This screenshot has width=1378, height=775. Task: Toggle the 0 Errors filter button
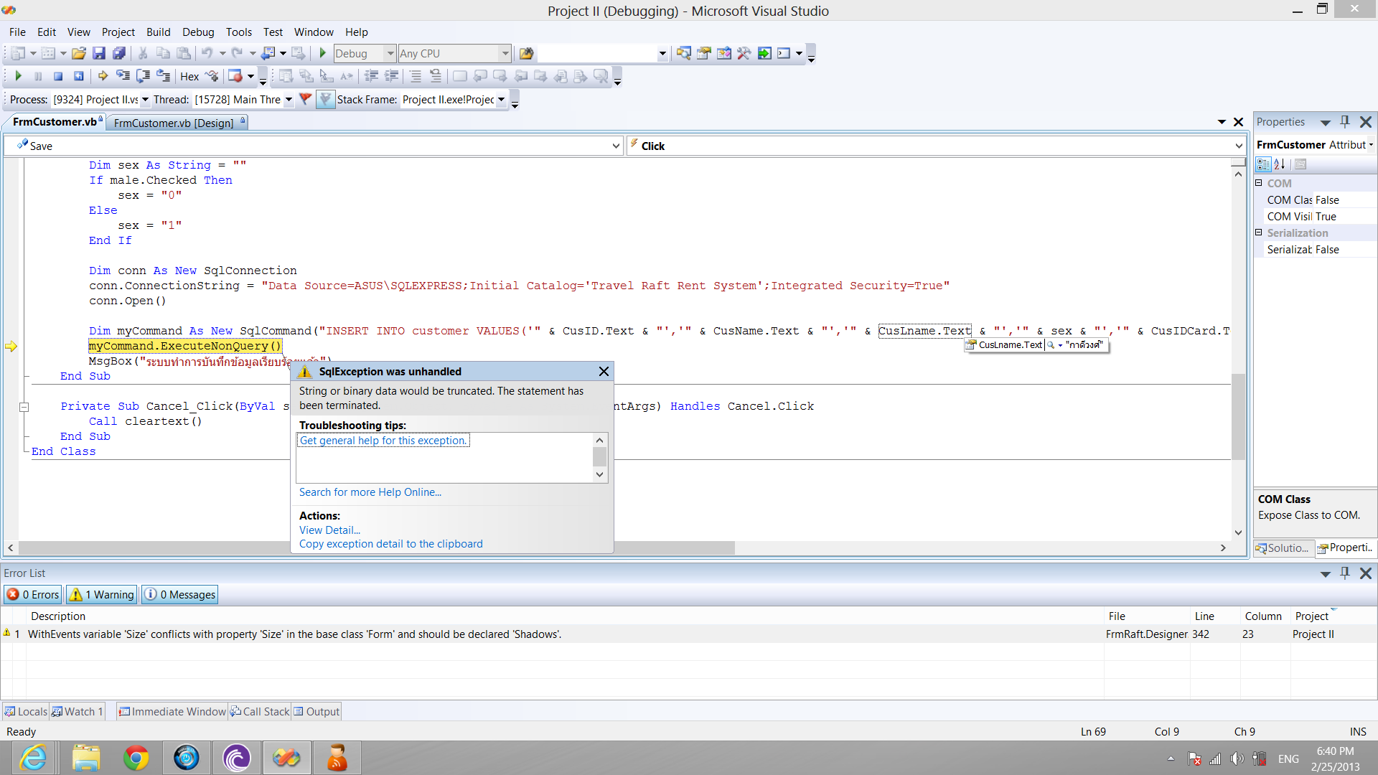click(x=34, y=594)
